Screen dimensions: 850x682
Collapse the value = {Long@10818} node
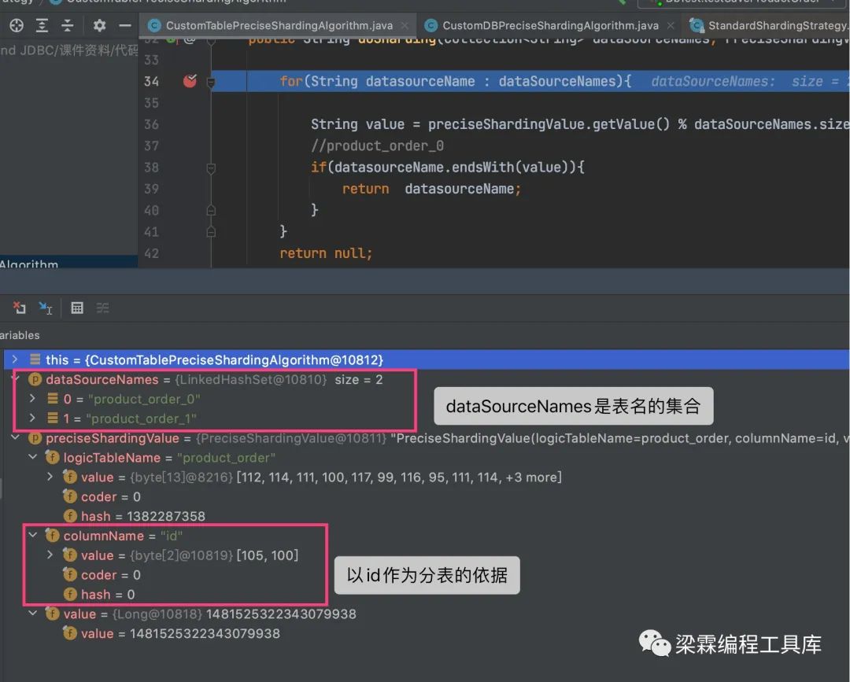(32, 614)
